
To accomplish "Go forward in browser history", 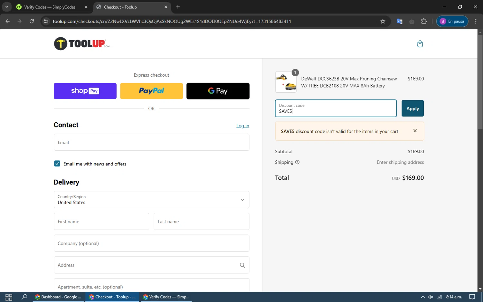I will click(x=20, y=21).
